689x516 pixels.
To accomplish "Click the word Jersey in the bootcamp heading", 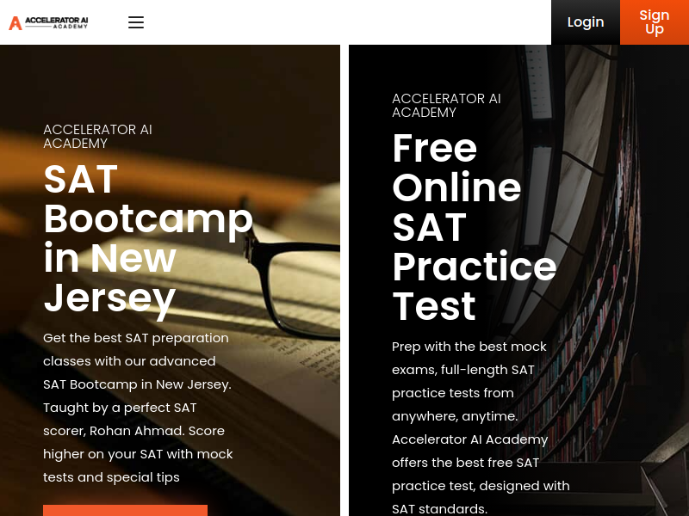I will [x=109, y=298].
